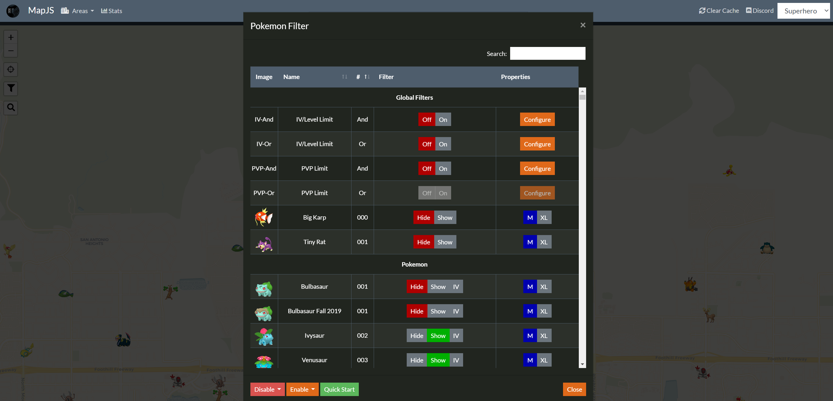Open the Areas menu in navbar
Screen dimensions: 833x401
tap(78, 11)
